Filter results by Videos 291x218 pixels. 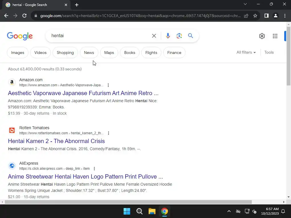[x=40, y=53]
